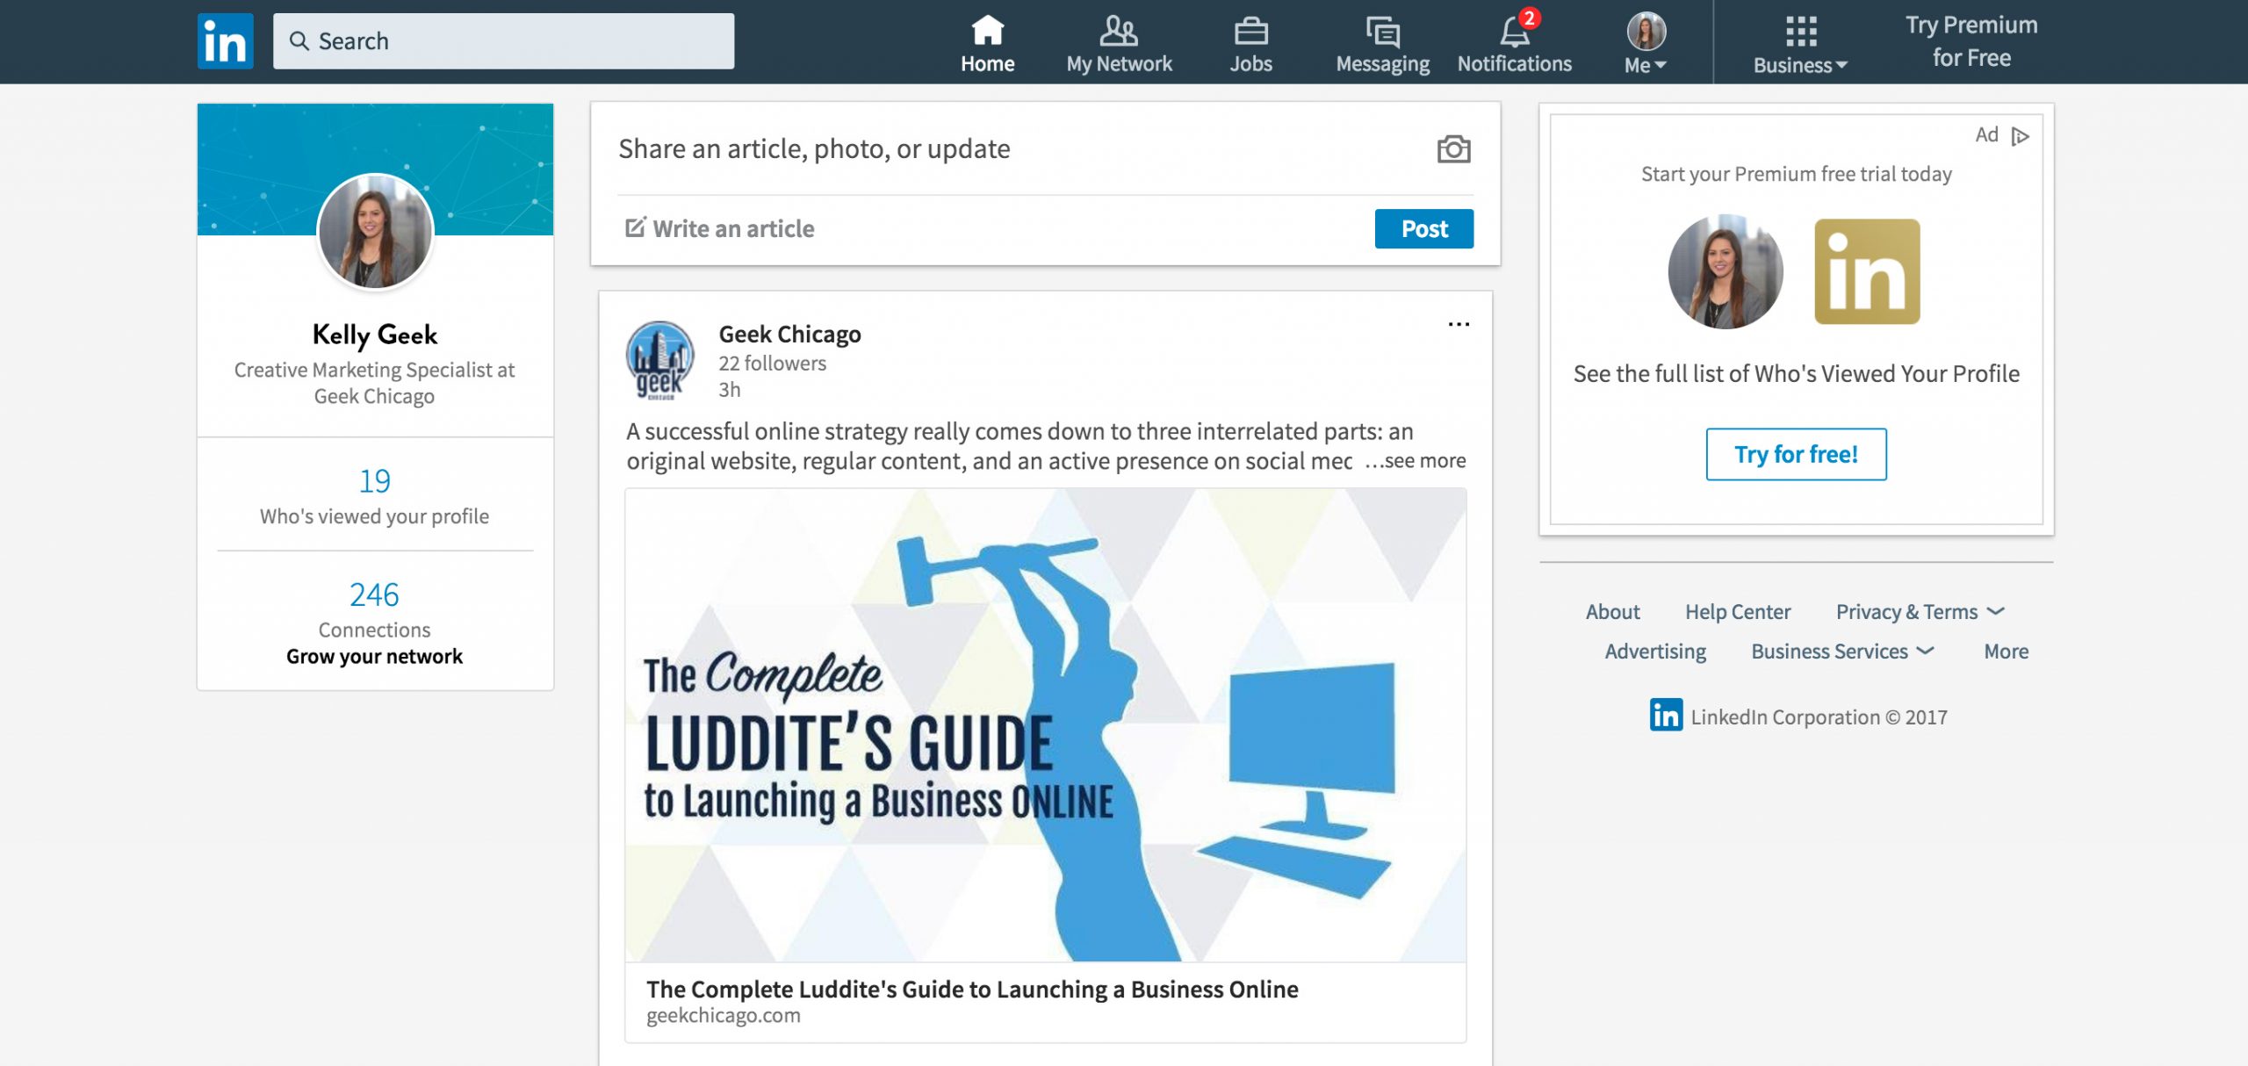Select Notifications label in top navigation
Image resolution: width=2248 pixels, height=1066 pixels.
[x=1514, y=64]
